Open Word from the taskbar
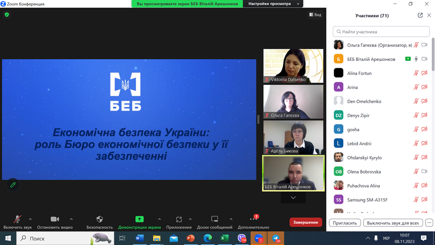 (x=139, y=238)
